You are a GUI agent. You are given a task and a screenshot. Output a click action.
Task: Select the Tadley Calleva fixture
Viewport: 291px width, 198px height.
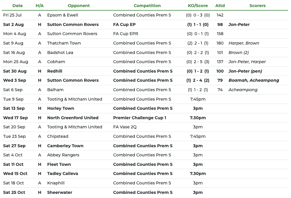click(63, 174)
